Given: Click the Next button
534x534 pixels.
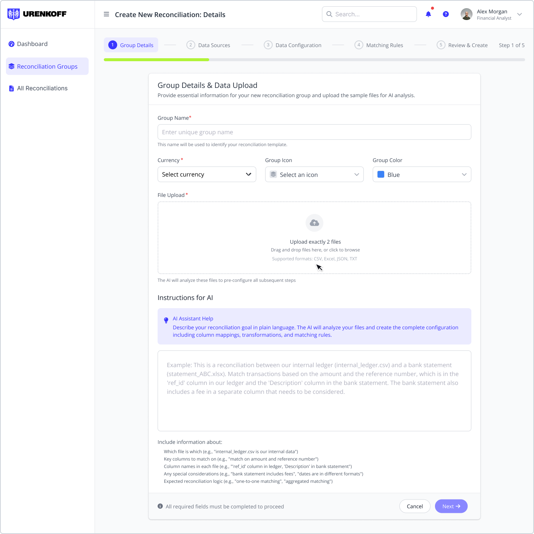Looking at the screenshot, I should coord(451,506).
